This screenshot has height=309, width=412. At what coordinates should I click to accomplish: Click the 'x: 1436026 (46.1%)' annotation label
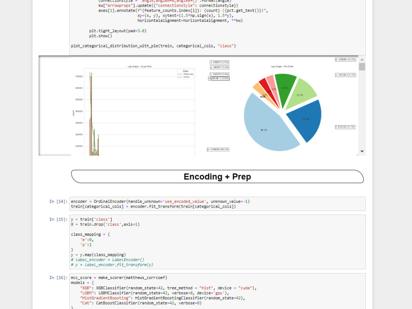218,150
